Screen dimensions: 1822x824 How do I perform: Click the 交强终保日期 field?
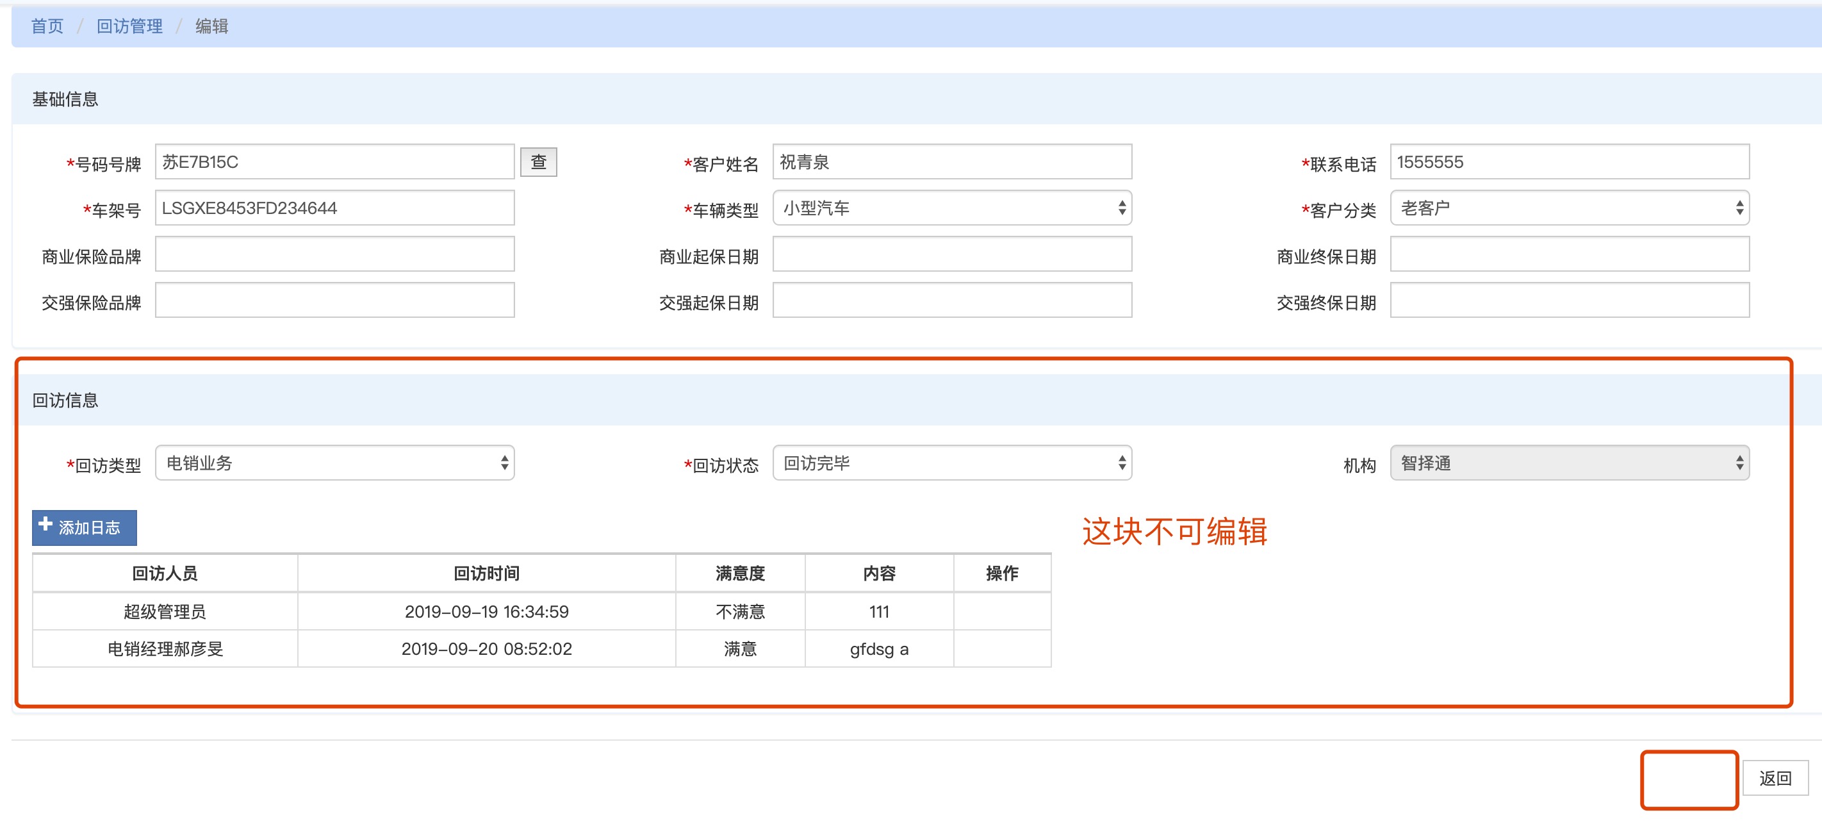tap(1569, 300)
